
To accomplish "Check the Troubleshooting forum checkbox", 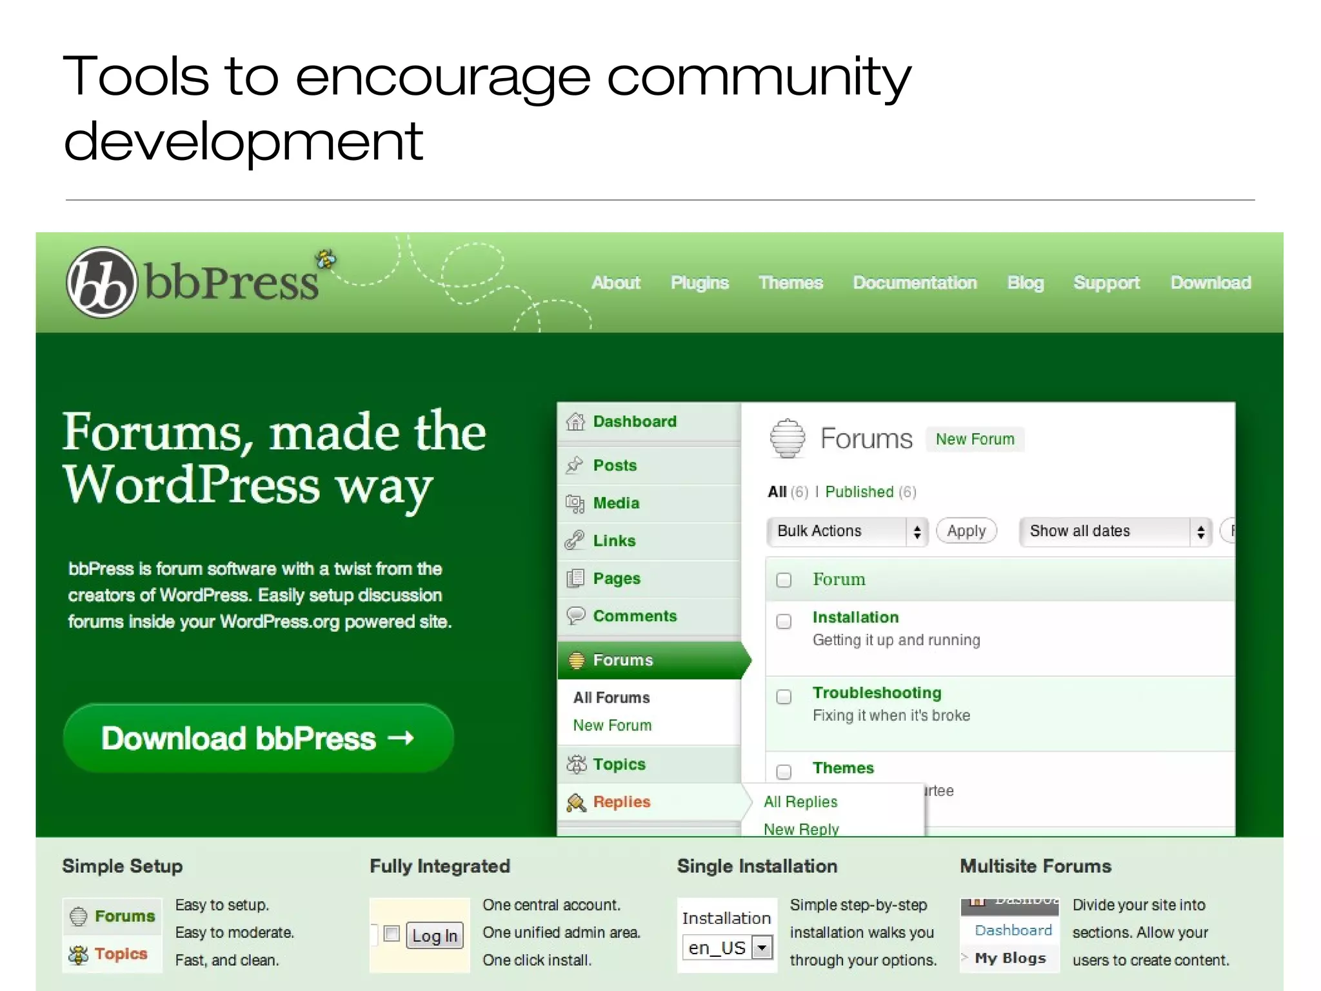I will pos(784,697).
